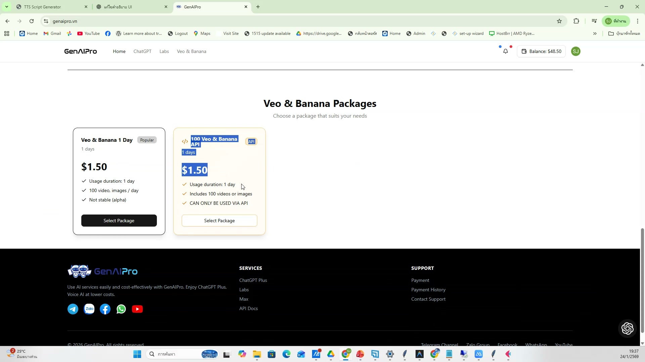Open the Zalo social icon in footer
This screenshot has height=362, width=645.
(89, 309)
